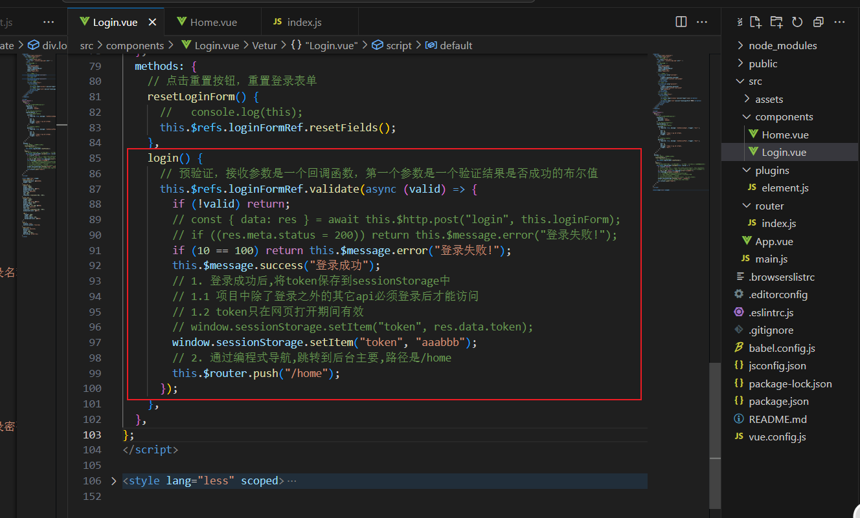Click the Split Editor Right icon
The height and width of the screenshot is (518, 860).
tap(681, 22)
